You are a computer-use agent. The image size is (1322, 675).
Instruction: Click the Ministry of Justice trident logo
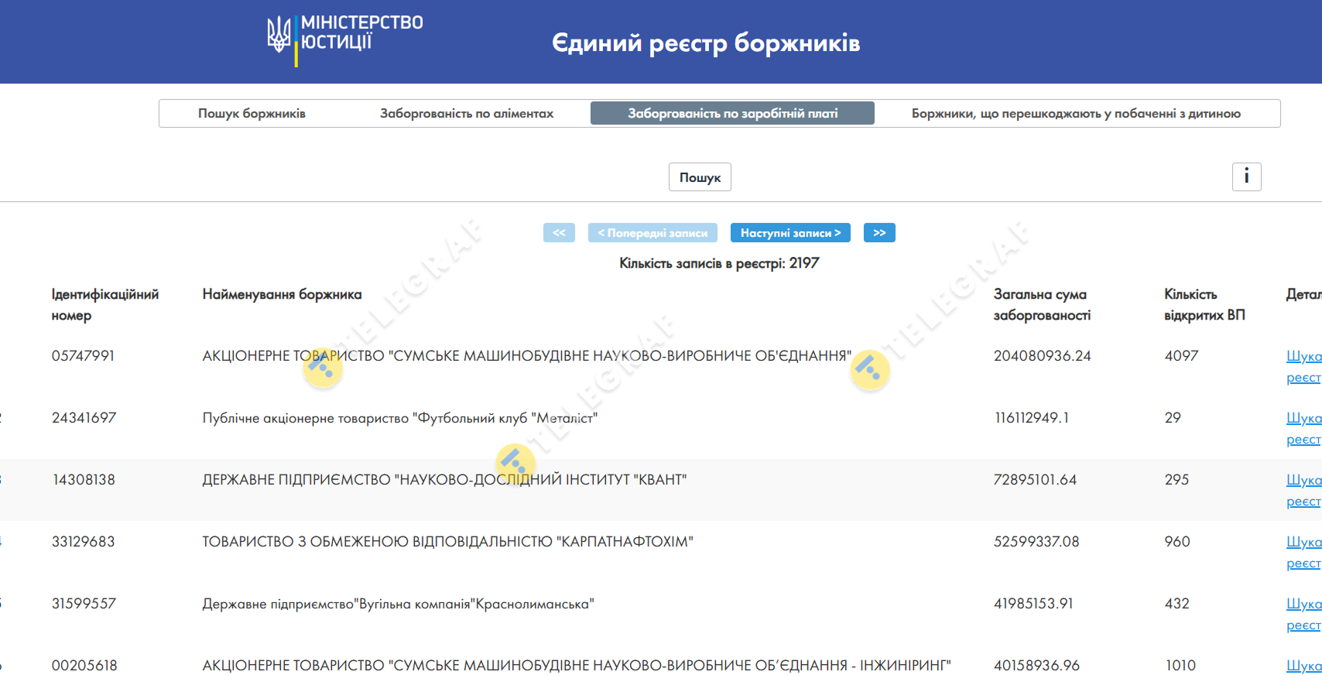click(279, 35)
